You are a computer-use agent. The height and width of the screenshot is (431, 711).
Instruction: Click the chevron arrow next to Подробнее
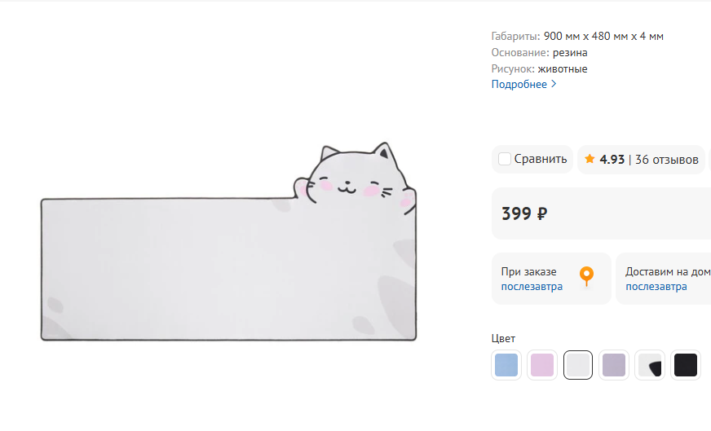coord(554,84)
